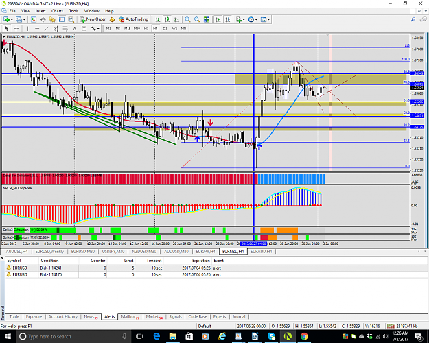The height and width of the screenshot is (343, 429).
Task: Switch to line chart display
Action: (x=176, y=19)
